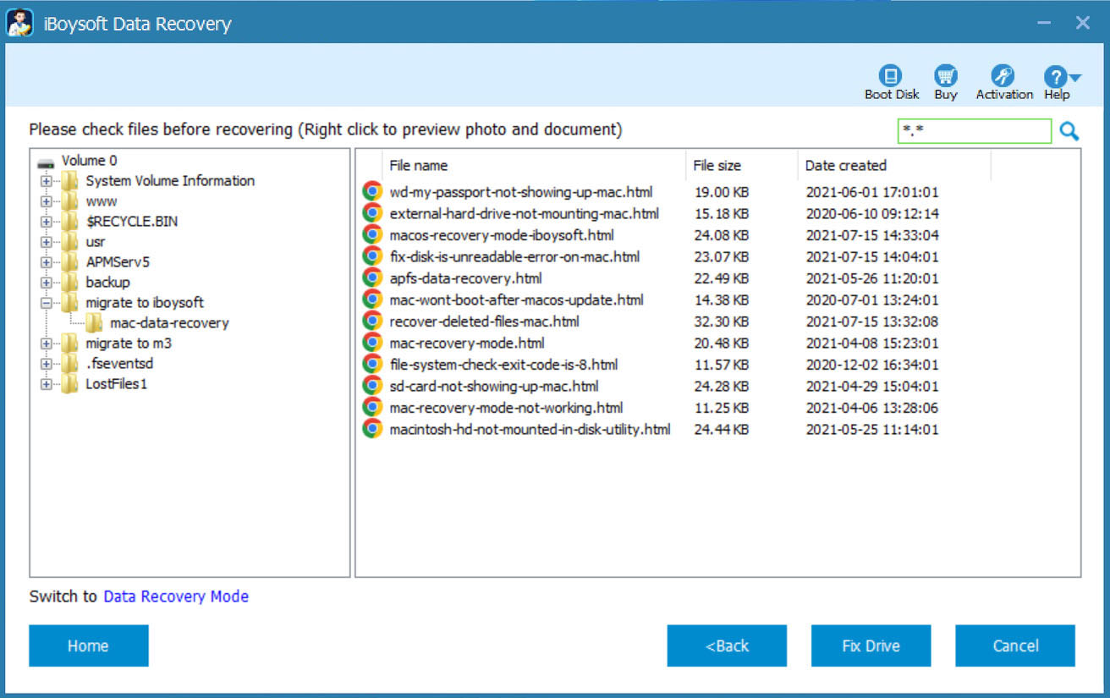Click the Activation key icon

pos(1003,76)
